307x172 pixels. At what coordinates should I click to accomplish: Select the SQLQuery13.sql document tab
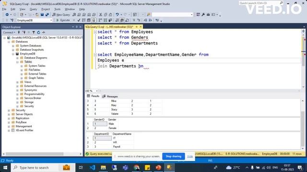click(x=109, y=27)
